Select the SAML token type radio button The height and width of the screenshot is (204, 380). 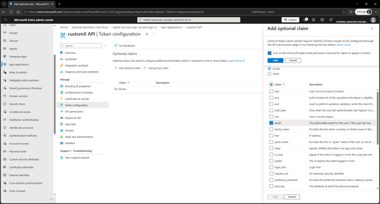pyautogui.click(x=269, y=74)
